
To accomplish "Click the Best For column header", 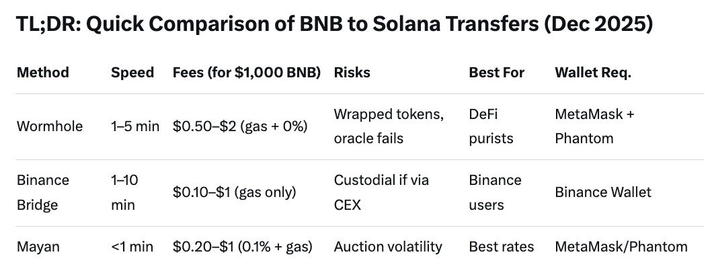I will tap(496, 73).
